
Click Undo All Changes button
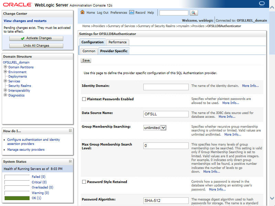[x=36, y=46]
